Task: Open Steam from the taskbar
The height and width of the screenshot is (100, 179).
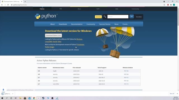Action: 43,98
